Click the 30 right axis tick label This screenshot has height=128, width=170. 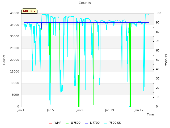click(158, 79)
